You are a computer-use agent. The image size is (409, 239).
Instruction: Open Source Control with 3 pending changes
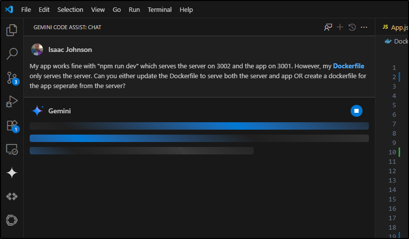pyautogui.click(x=12, y=78)
